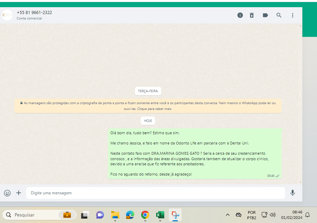Click the TERÇA-FEIRA date chip

pyautogui.click(x=148, y=91)
